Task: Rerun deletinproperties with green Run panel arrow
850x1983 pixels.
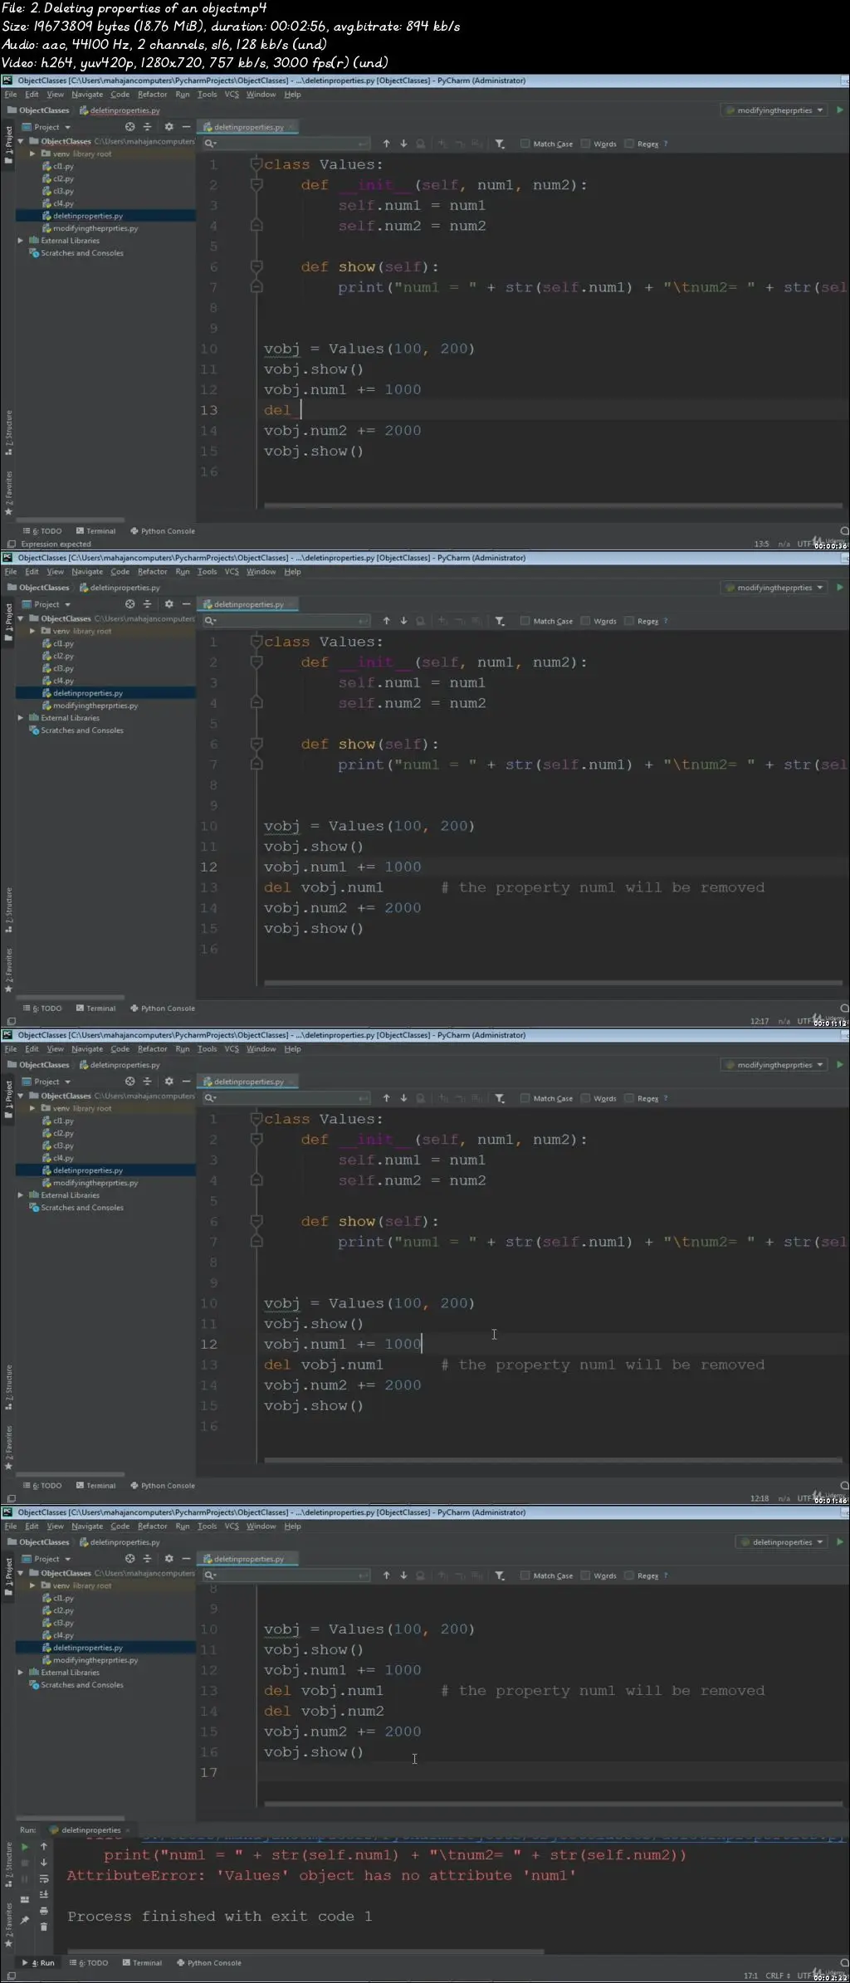Action: [25, 1846]
